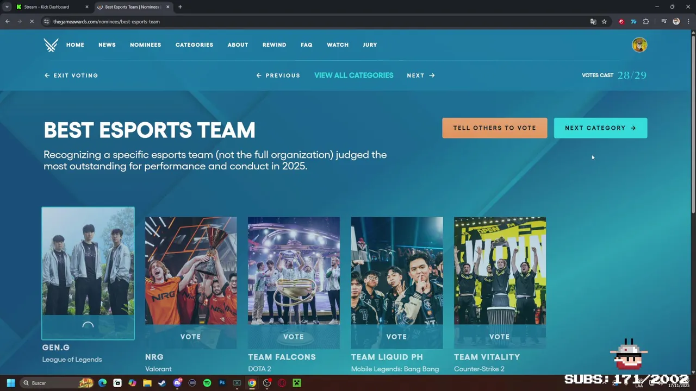
Task: Click the TEAM FALCONS name text
Action: coord(282,357)
